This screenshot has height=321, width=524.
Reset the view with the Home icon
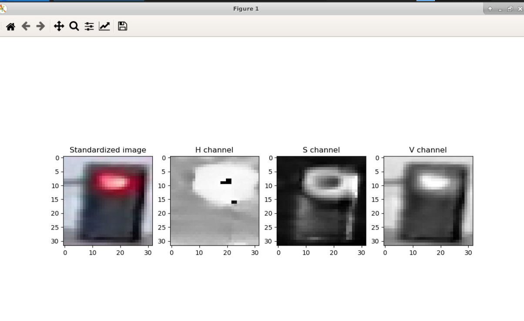pyautogui.click(x=10, y=27)
